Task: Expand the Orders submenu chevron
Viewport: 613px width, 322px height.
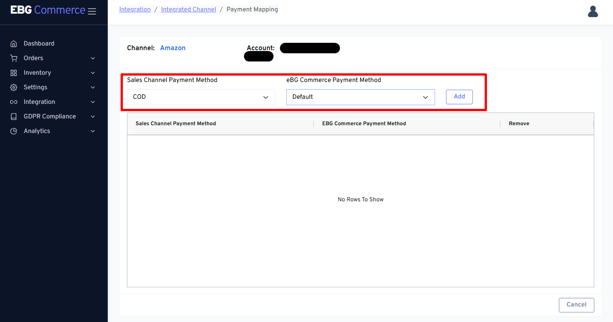Action: pyautogui.click(x=93, y=58)
